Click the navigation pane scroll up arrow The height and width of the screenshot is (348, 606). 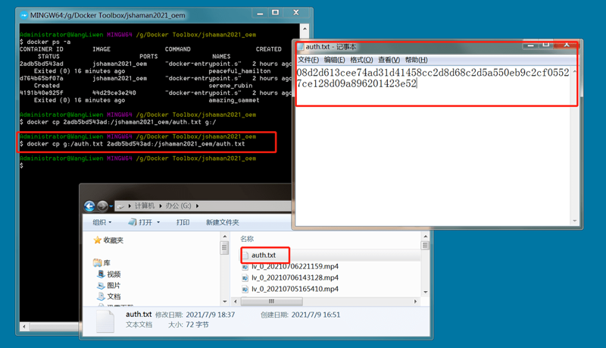point(224,237)
